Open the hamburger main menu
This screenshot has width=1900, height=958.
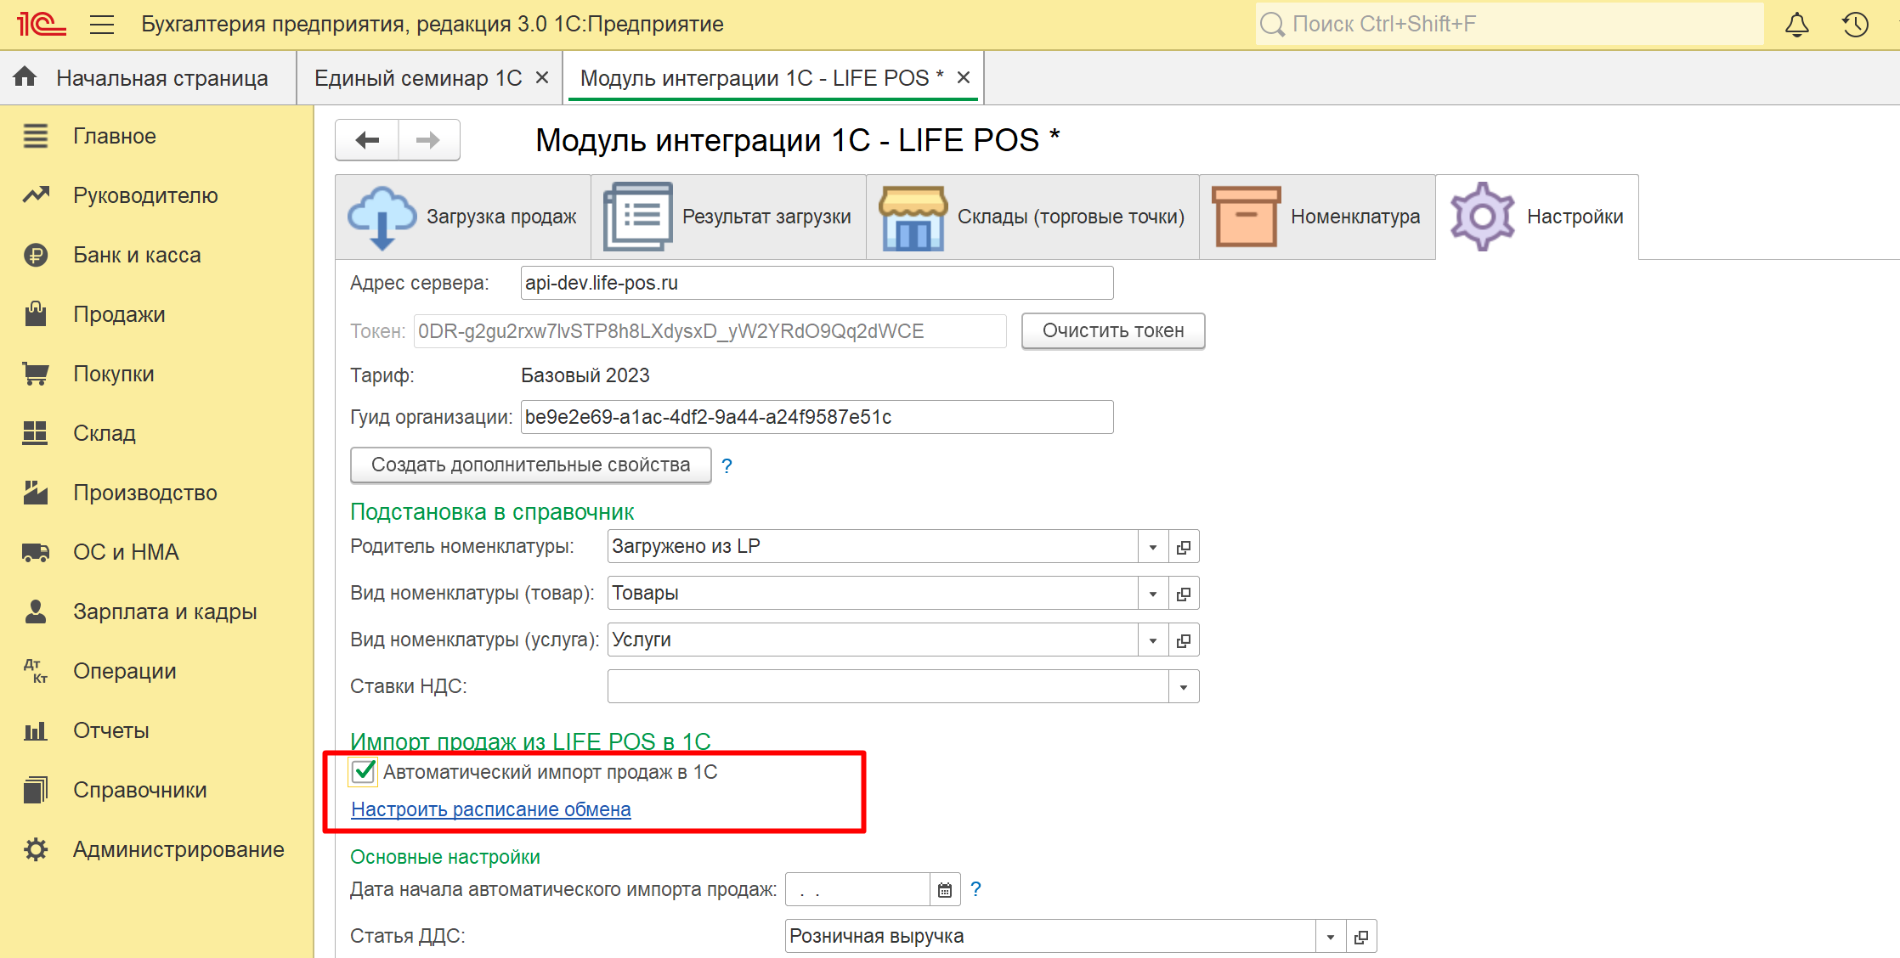(102, 24)
